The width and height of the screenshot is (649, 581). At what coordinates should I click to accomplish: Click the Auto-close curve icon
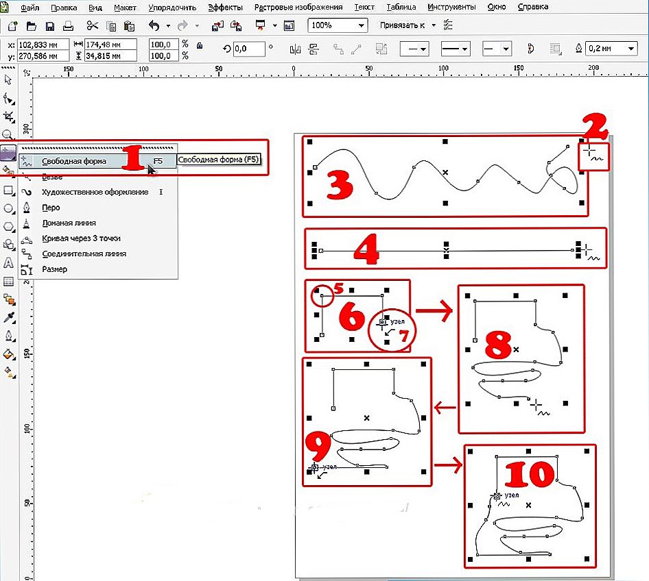[x=530, y=49]
